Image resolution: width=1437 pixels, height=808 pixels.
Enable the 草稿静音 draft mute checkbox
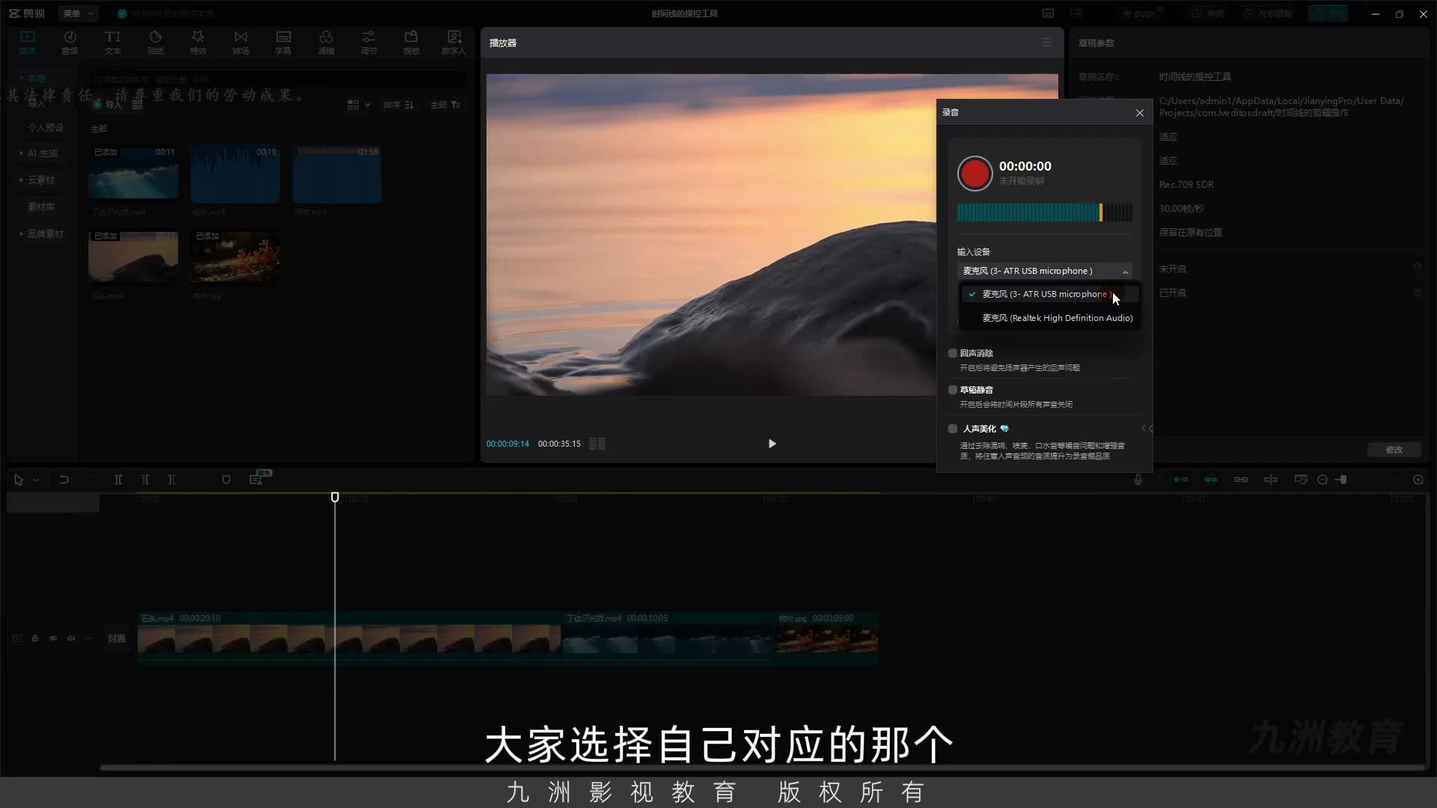952,390
